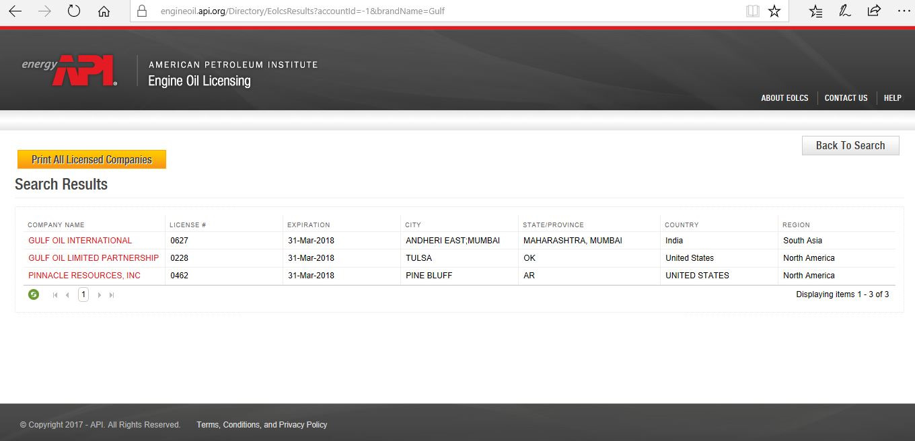Click the AR state cell
This screenshot has width=915, height=441.
(x=529, y=276)
